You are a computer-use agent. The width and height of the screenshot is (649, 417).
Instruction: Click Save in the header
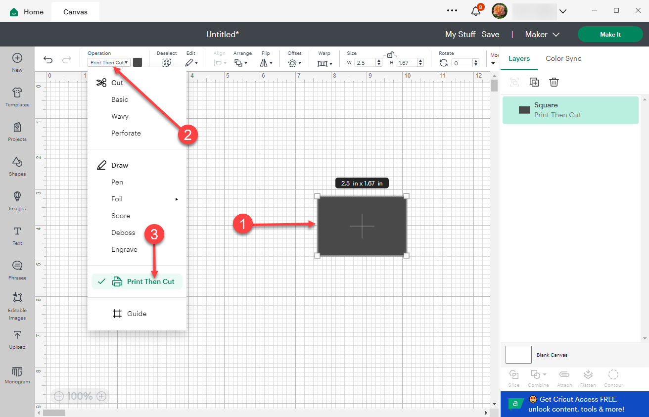click(x=490, y=35)
